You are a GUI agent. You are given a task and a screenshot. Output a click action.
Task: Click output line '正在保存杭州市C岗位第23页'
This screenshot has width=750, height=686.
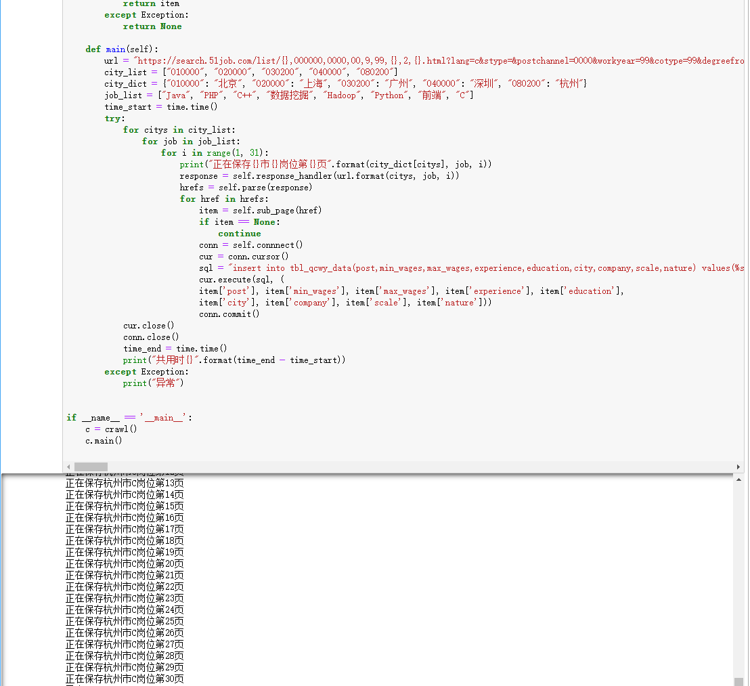pos(125,598)
